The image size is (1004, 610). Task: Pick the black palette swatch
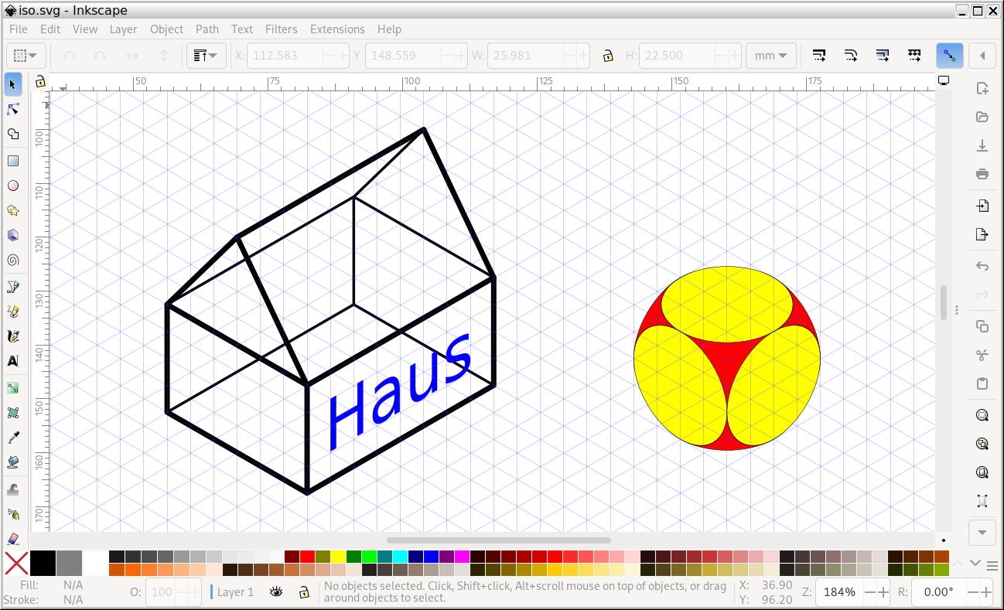click(43, 564)
